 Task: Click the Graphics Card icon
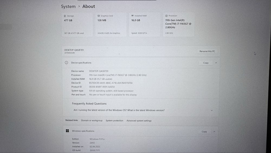point(99,16)
